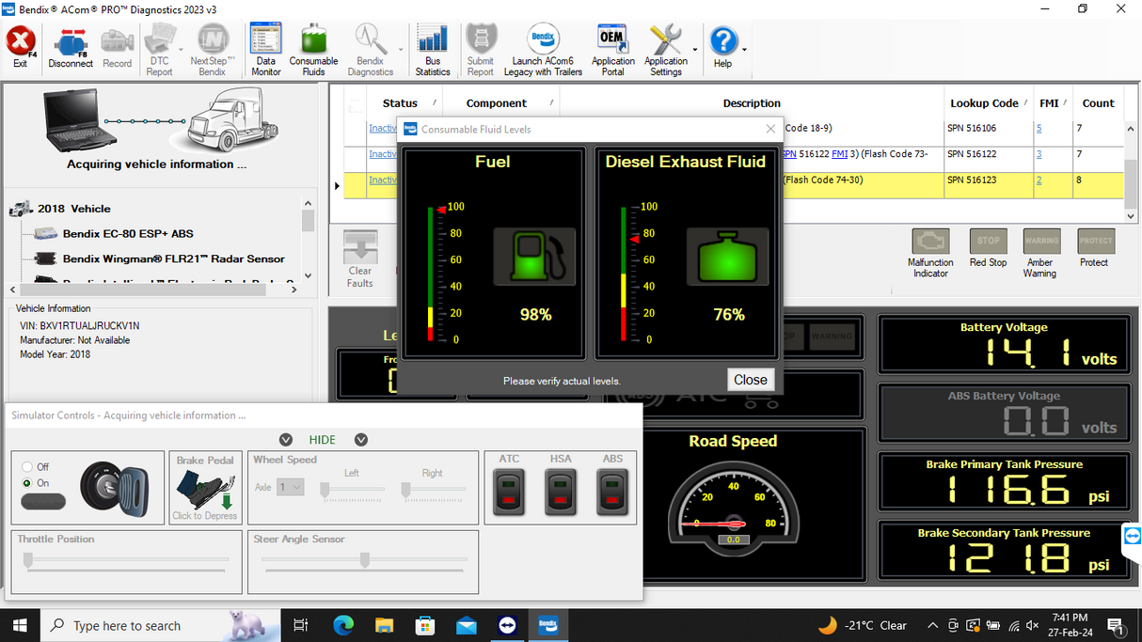Open the Wheel Speed Axle dropdown
Viewport: 1142px width, 642px height.
tap(292, 486)
